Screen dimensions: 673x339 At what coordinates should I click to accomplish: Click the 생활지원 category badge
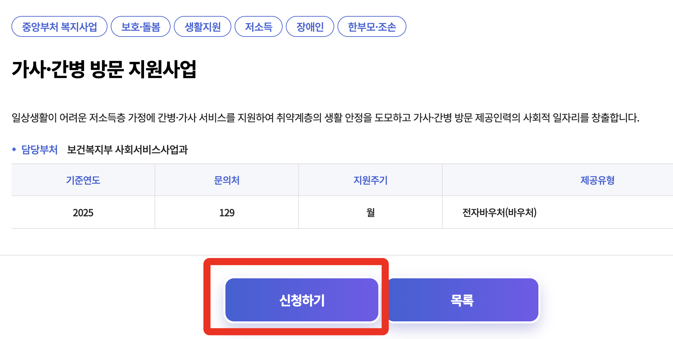click(x=203, y=27)
